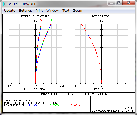This screenshot has height=115, width=137.
Task: Open the Window menu
Action: (x=53, y=11)
